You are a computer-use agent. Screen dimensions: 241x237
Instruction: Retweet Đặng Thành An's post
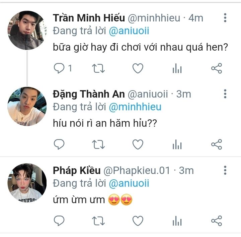[98, 144]
